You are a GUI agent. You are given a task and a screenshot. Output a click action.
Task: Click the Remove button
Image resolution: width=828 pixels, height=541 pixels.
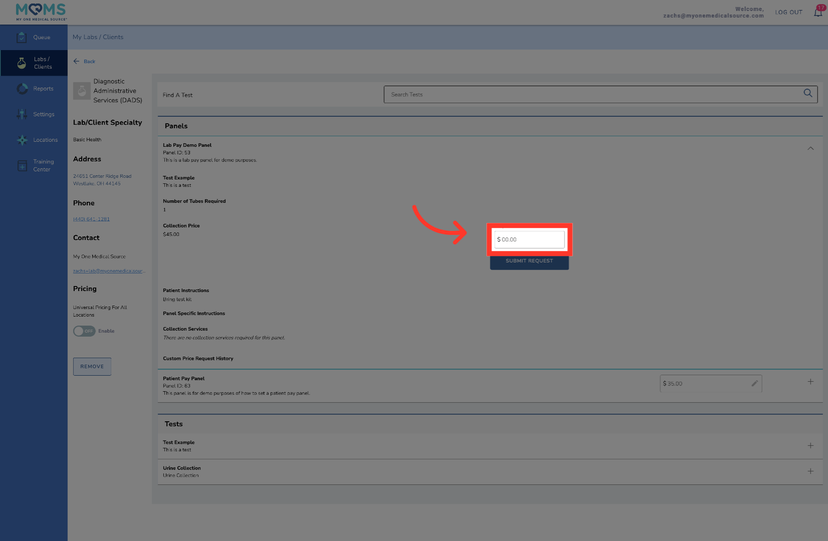pos(92,367)
